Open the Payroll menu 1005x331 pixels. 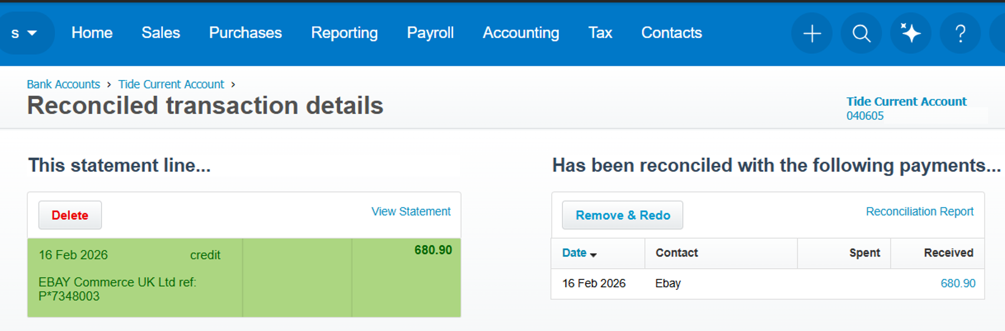(x=430, y=33)
